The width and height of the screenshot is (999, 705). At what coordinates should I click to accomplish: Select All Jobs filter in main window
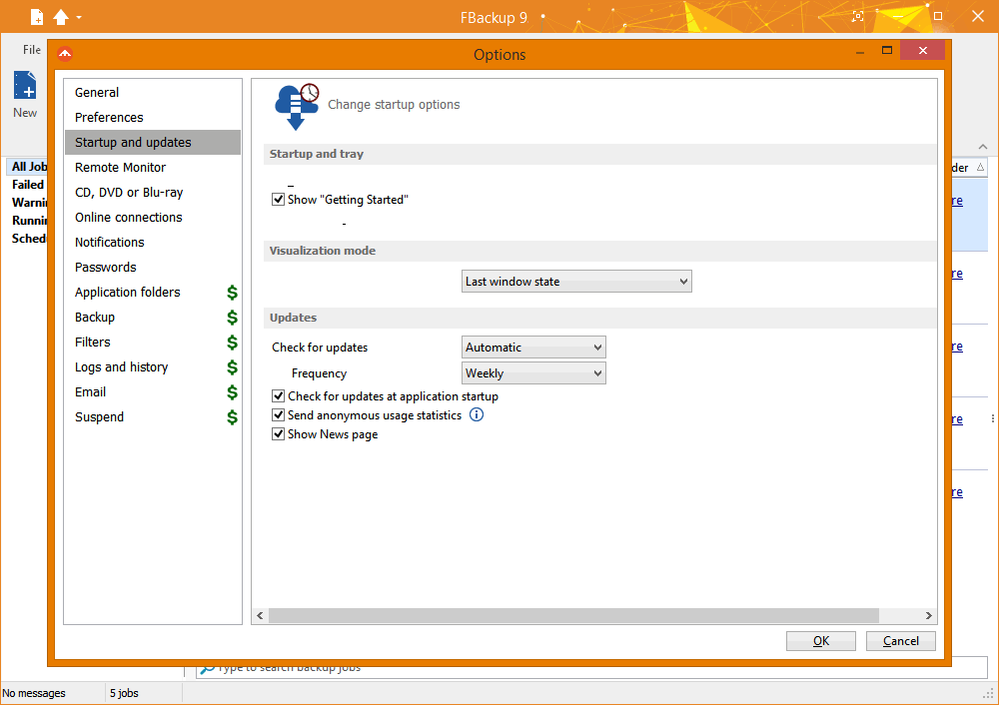coord(29,166)
